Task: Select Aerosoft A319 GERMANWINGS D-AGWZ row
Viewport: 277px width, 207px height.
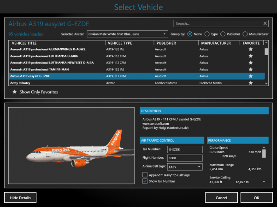Action: 136,49
